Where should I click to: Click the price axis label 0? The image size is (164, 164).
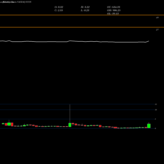click(155, 128)
